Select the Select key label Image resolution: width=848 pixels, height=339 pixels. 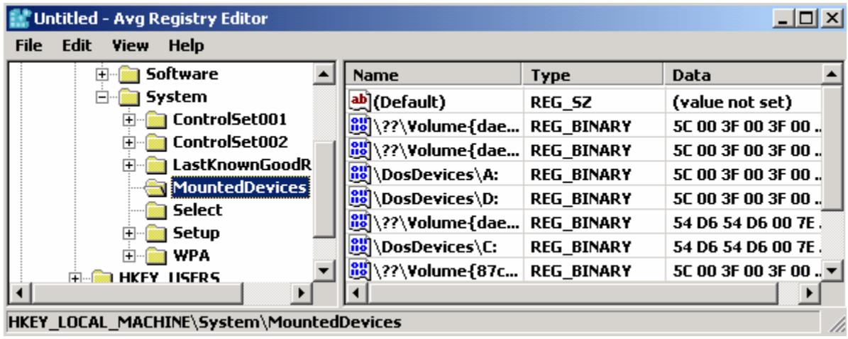(x=197, y=209)
